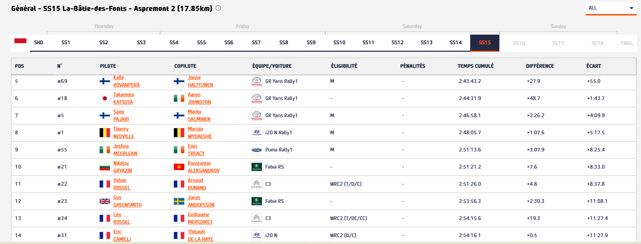Click the Hyundai logo in Neuville's row
This screenshot has height=244, width=641.
[x=256, y=133]
